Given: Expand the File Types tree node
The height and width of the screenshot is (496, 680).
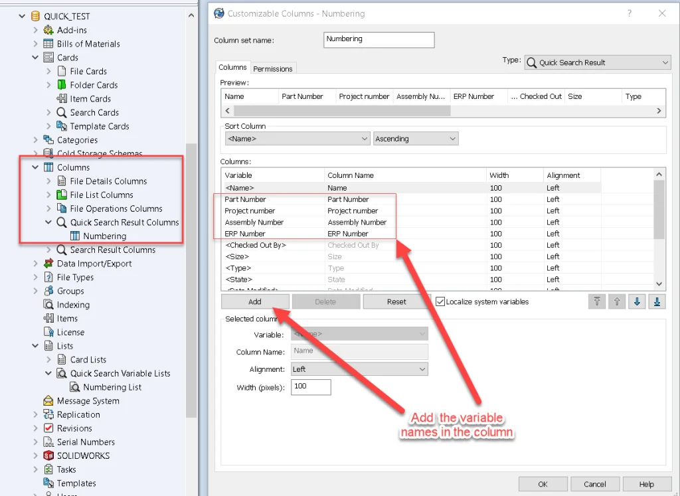Looking at the screenshot, I should [35, 278].
